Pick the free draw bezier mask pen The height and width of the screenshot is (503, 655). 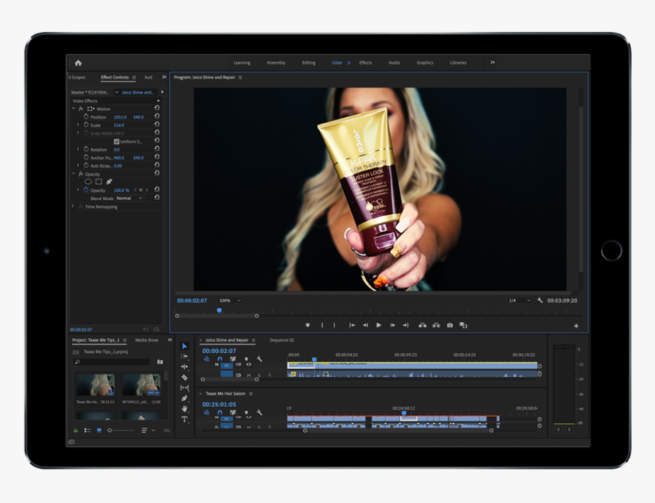pos(109,182)
